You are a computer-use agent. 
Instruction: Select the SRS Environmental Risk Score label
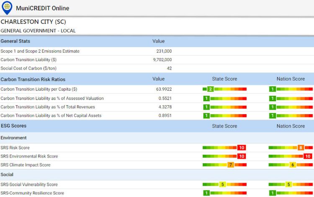29,156
